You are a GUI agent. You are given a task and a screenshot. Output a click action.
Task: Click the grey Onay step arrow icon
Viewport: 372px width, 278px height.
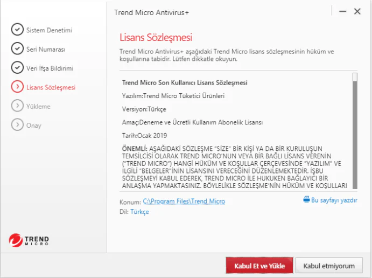click(x=17, y=125)
